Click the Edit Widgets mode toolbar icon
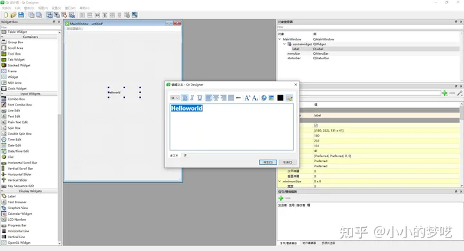The image size is (464, 251). click(50, 15)
